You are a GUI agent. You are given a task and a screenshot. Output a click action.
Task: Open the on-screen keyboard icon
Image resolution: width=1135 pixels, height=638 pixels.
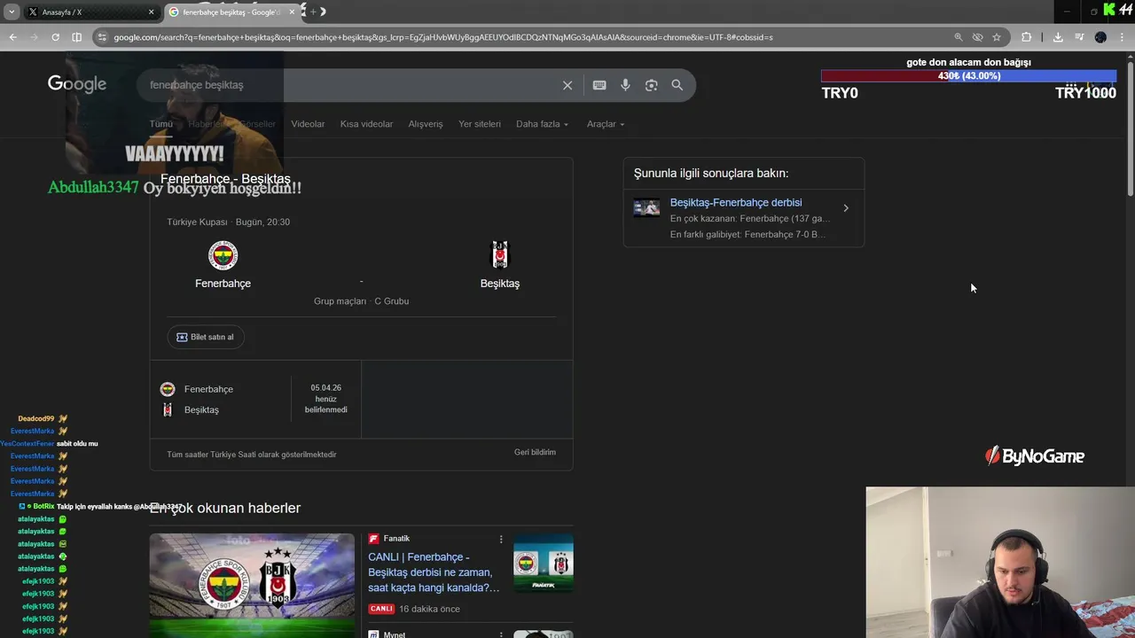pyautogui.click(x=599, y=85)
